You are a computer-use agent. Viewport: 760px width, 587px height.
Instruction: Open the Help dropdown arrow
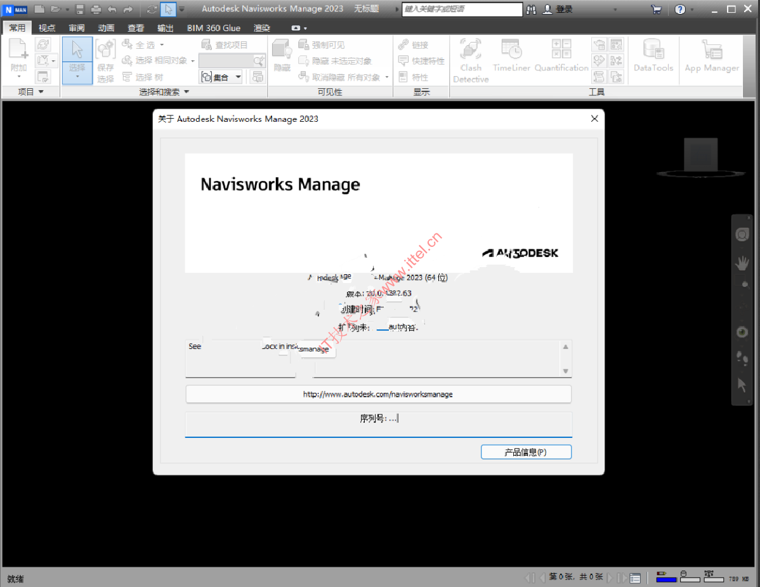click(691, 10)
